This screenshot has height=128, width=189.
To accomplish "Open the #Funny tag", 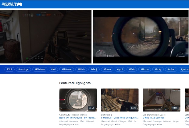I will pos(107,69).
